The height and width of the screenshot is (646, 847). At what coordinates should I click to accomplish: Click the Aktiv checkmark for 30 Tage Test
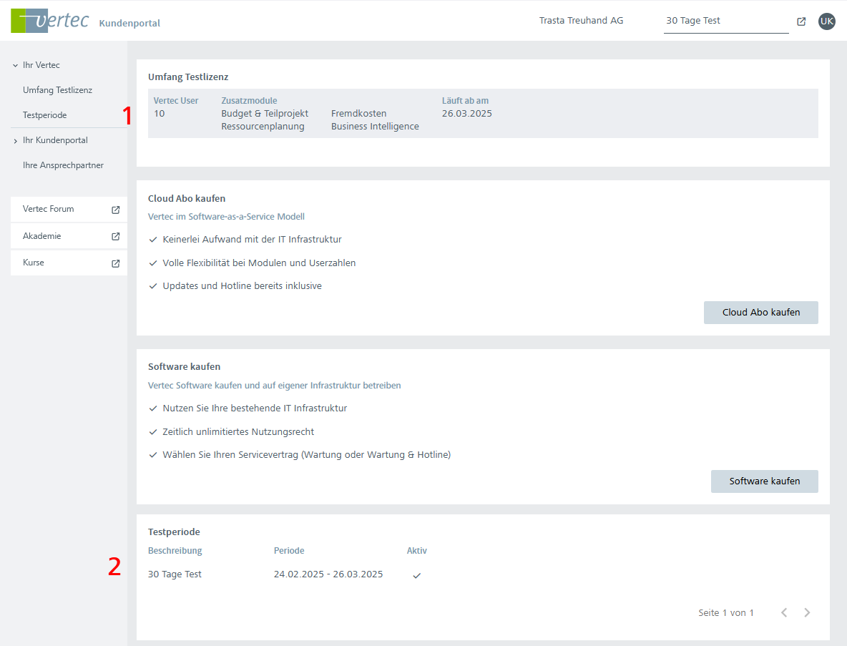(x=417, y=575)
